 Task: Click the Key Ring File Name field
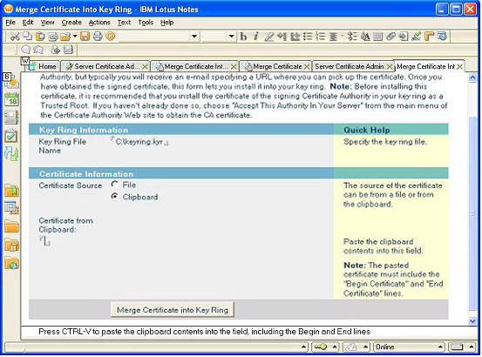(x=139, y=142)
